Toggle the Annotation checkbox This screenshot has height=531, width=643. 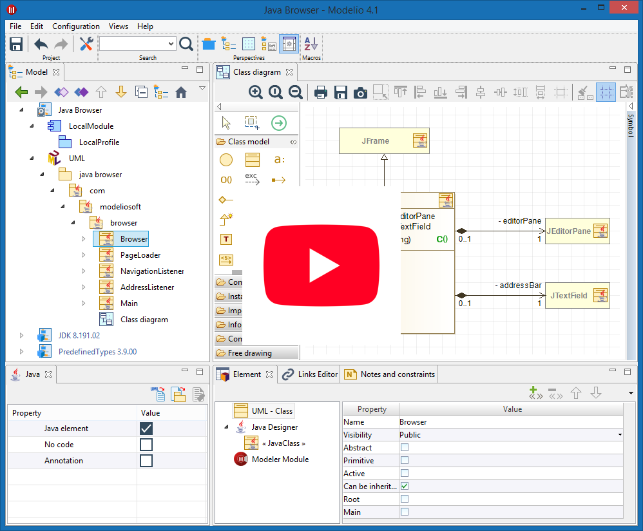(146, 461)
